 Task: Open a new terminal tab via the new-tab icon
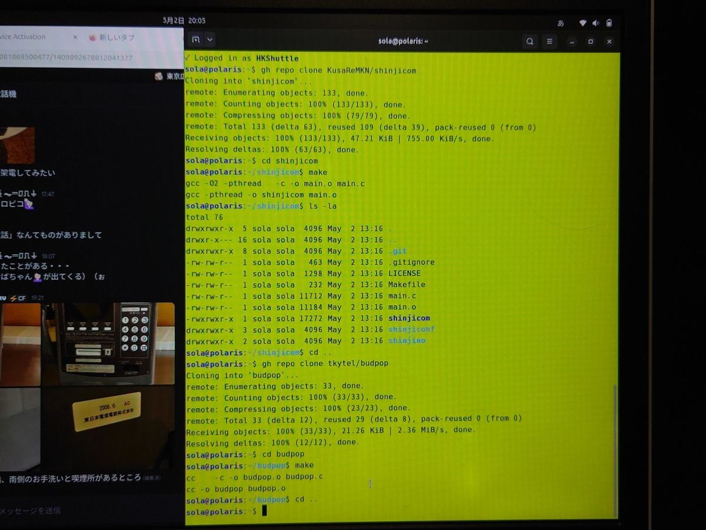point(196,41)
